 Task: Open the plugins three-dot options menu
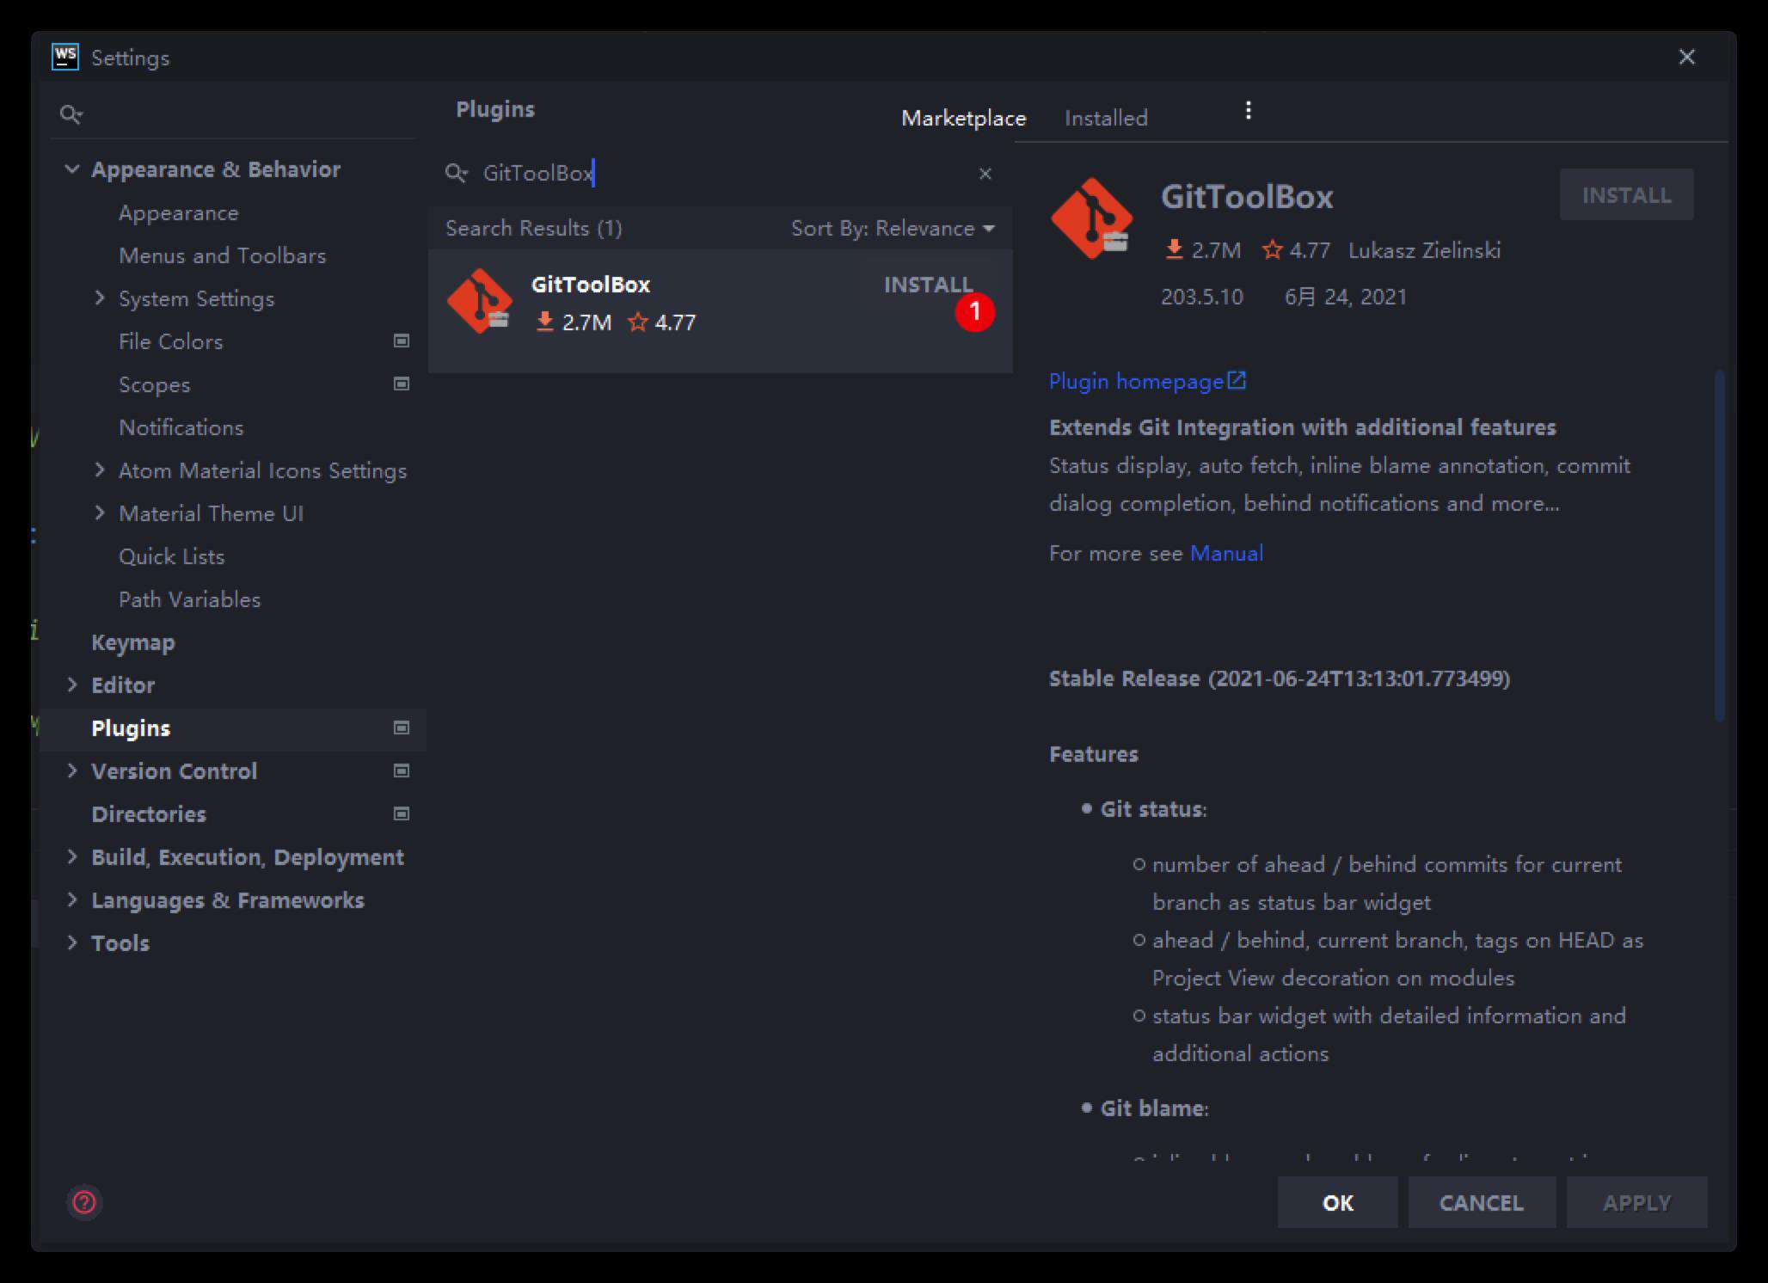coord(1248,110)
